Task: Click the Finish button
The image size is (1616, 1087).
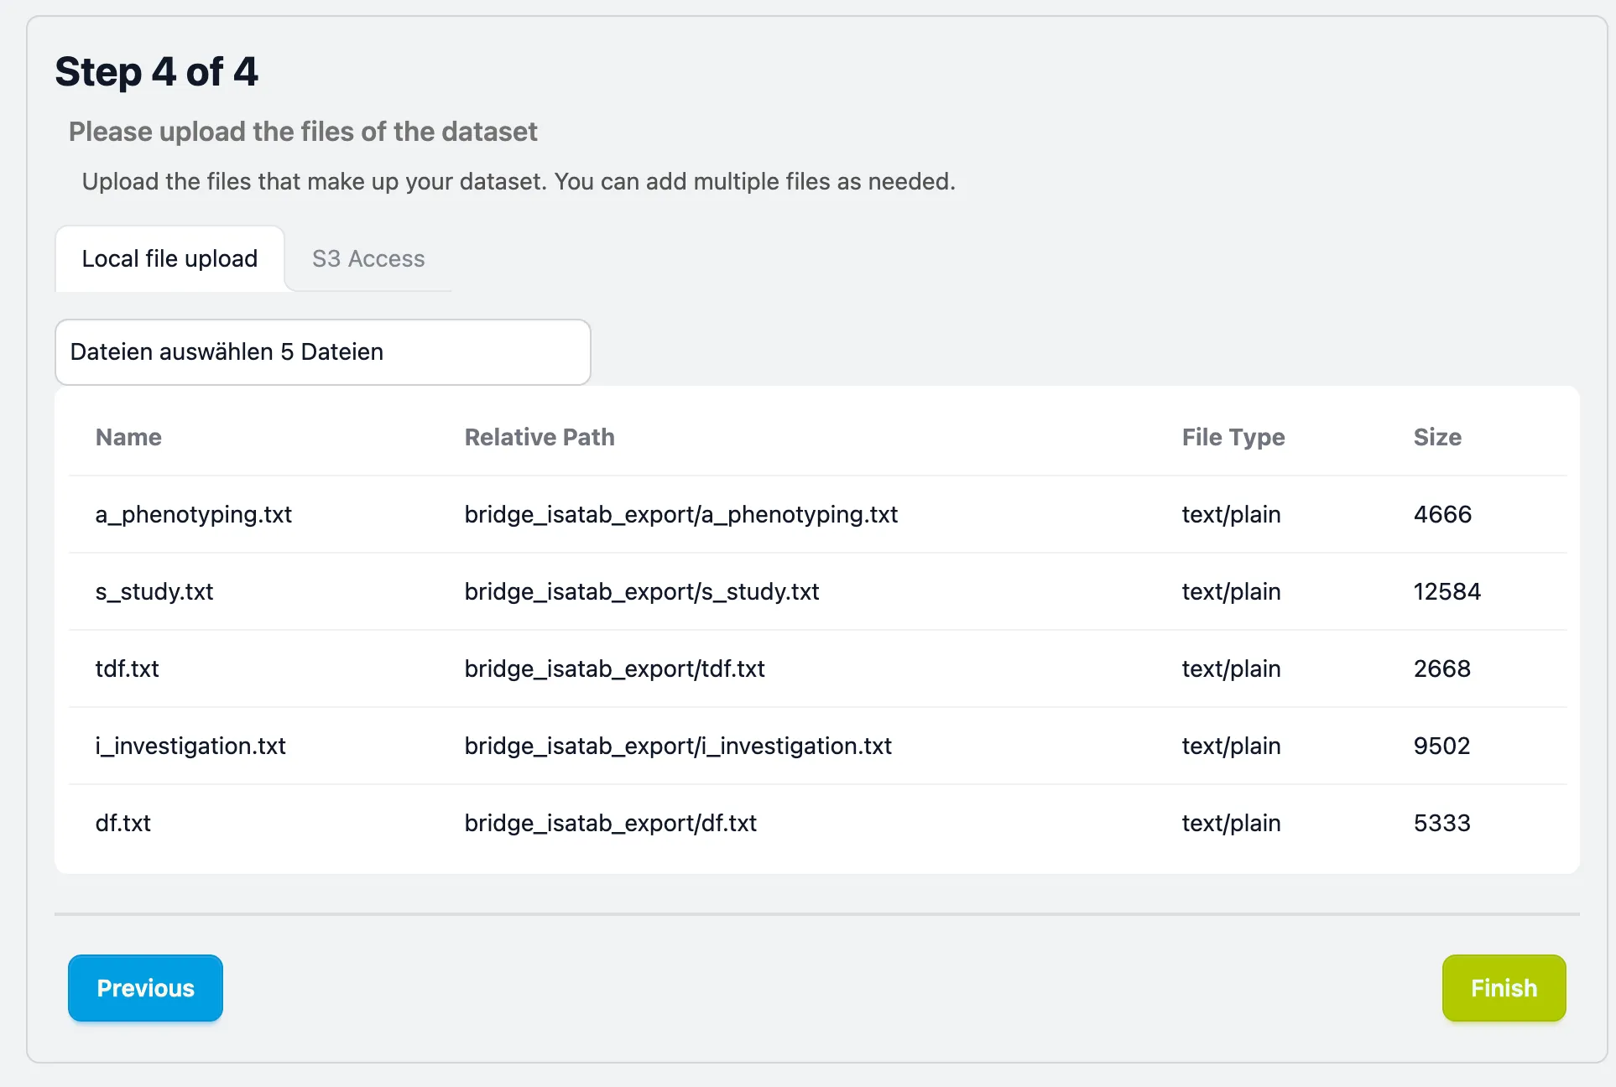Action: point(1503,988)
